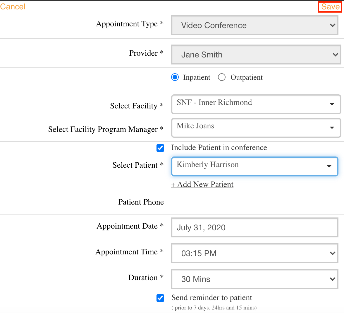Click the Add New Patient link
This screenshot has height=313, width=344.
pos(202,185)
